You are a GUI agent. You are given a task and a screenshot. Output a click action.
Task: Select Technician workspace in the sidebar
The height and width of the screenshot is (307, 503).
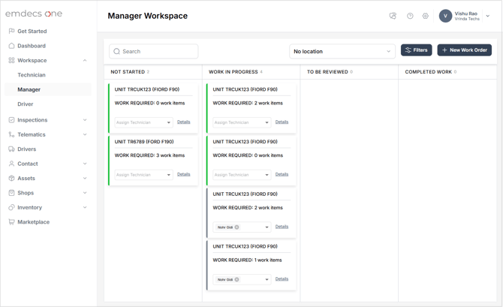coord(32,75)
